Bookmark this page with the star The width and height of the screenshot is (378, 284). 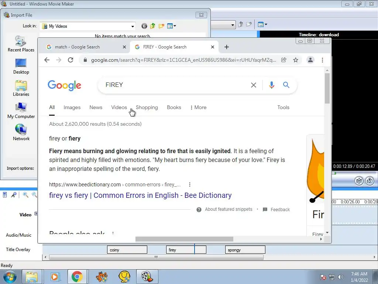pos(296,60)
